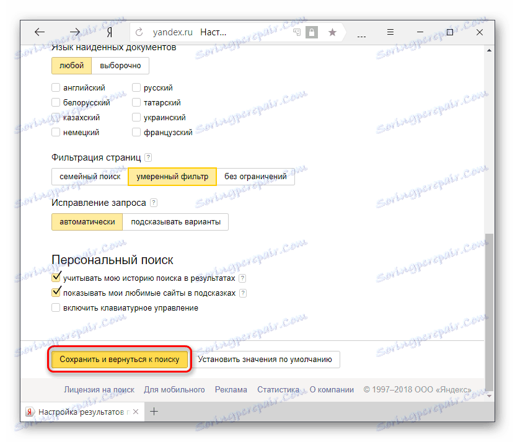Open the sidebar panels via the ellipsis icon

(x=361, y=34)
